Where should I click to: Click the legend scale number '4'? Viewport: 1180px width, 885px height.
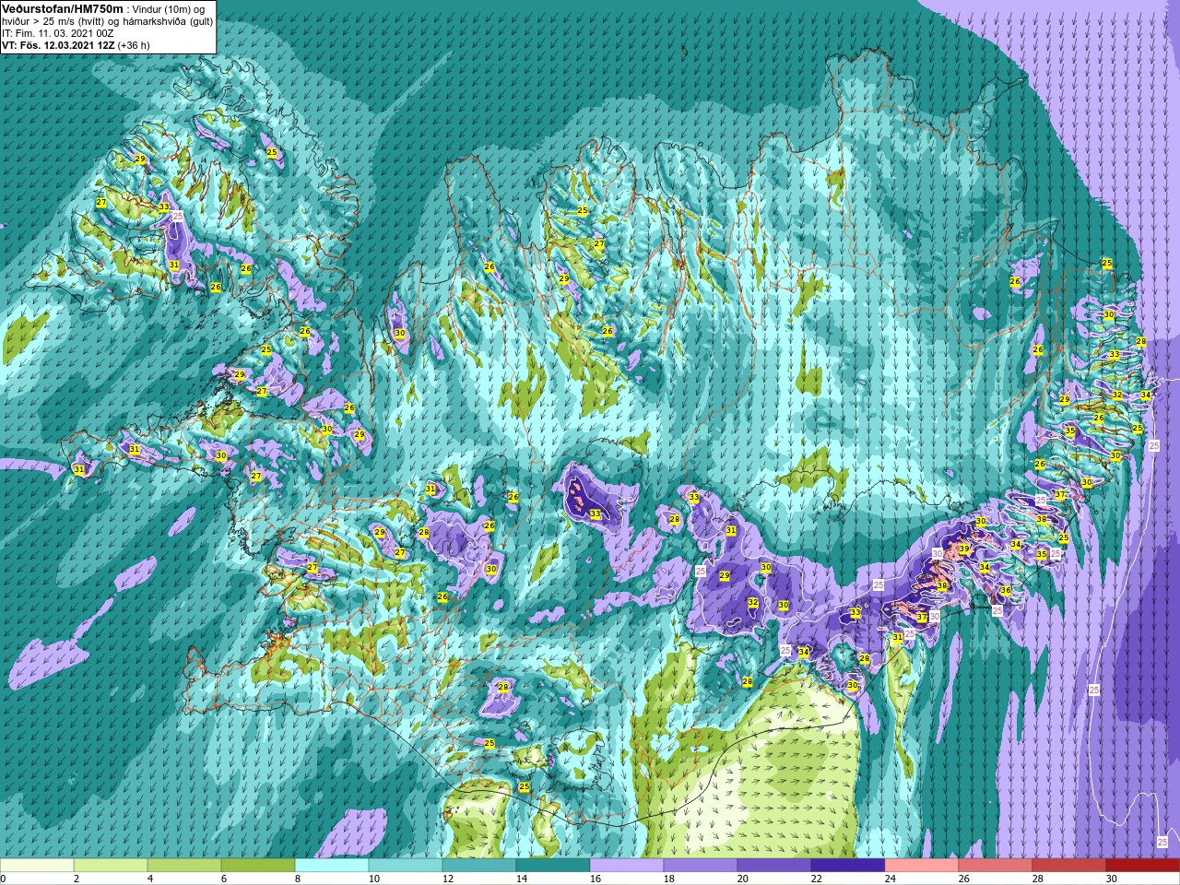(151, 879)
